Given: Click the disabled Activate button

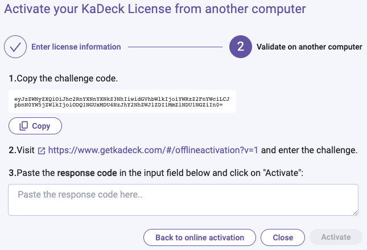Looking at the screenshot, I should click(x=336, y=237).
